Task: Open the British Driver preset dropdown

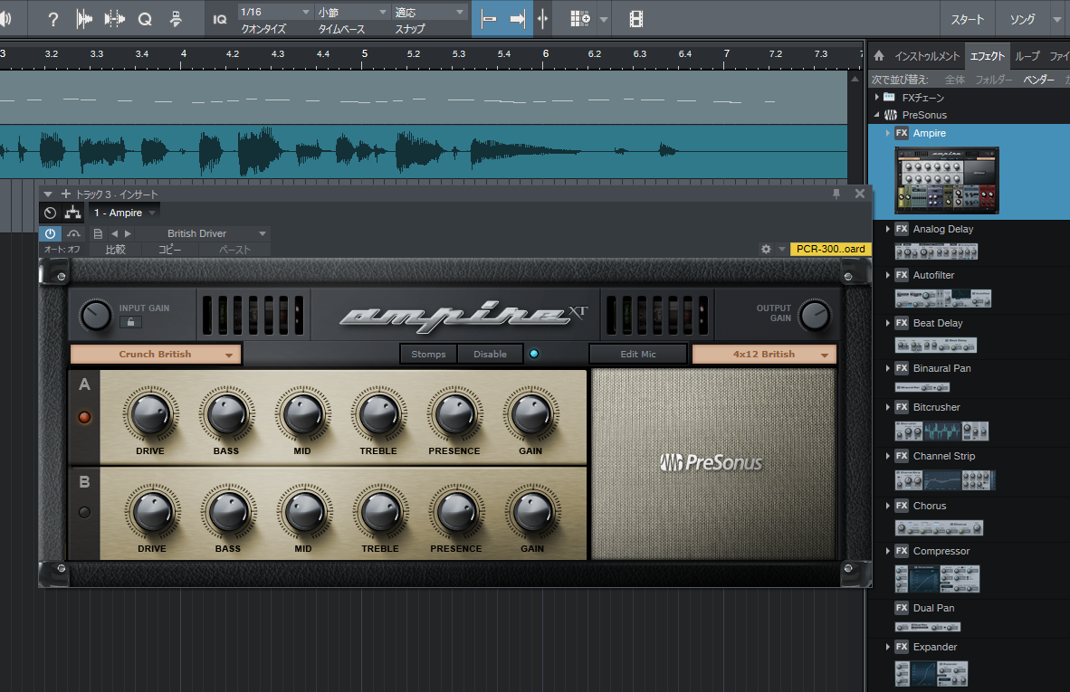Action: pos(204,233)
